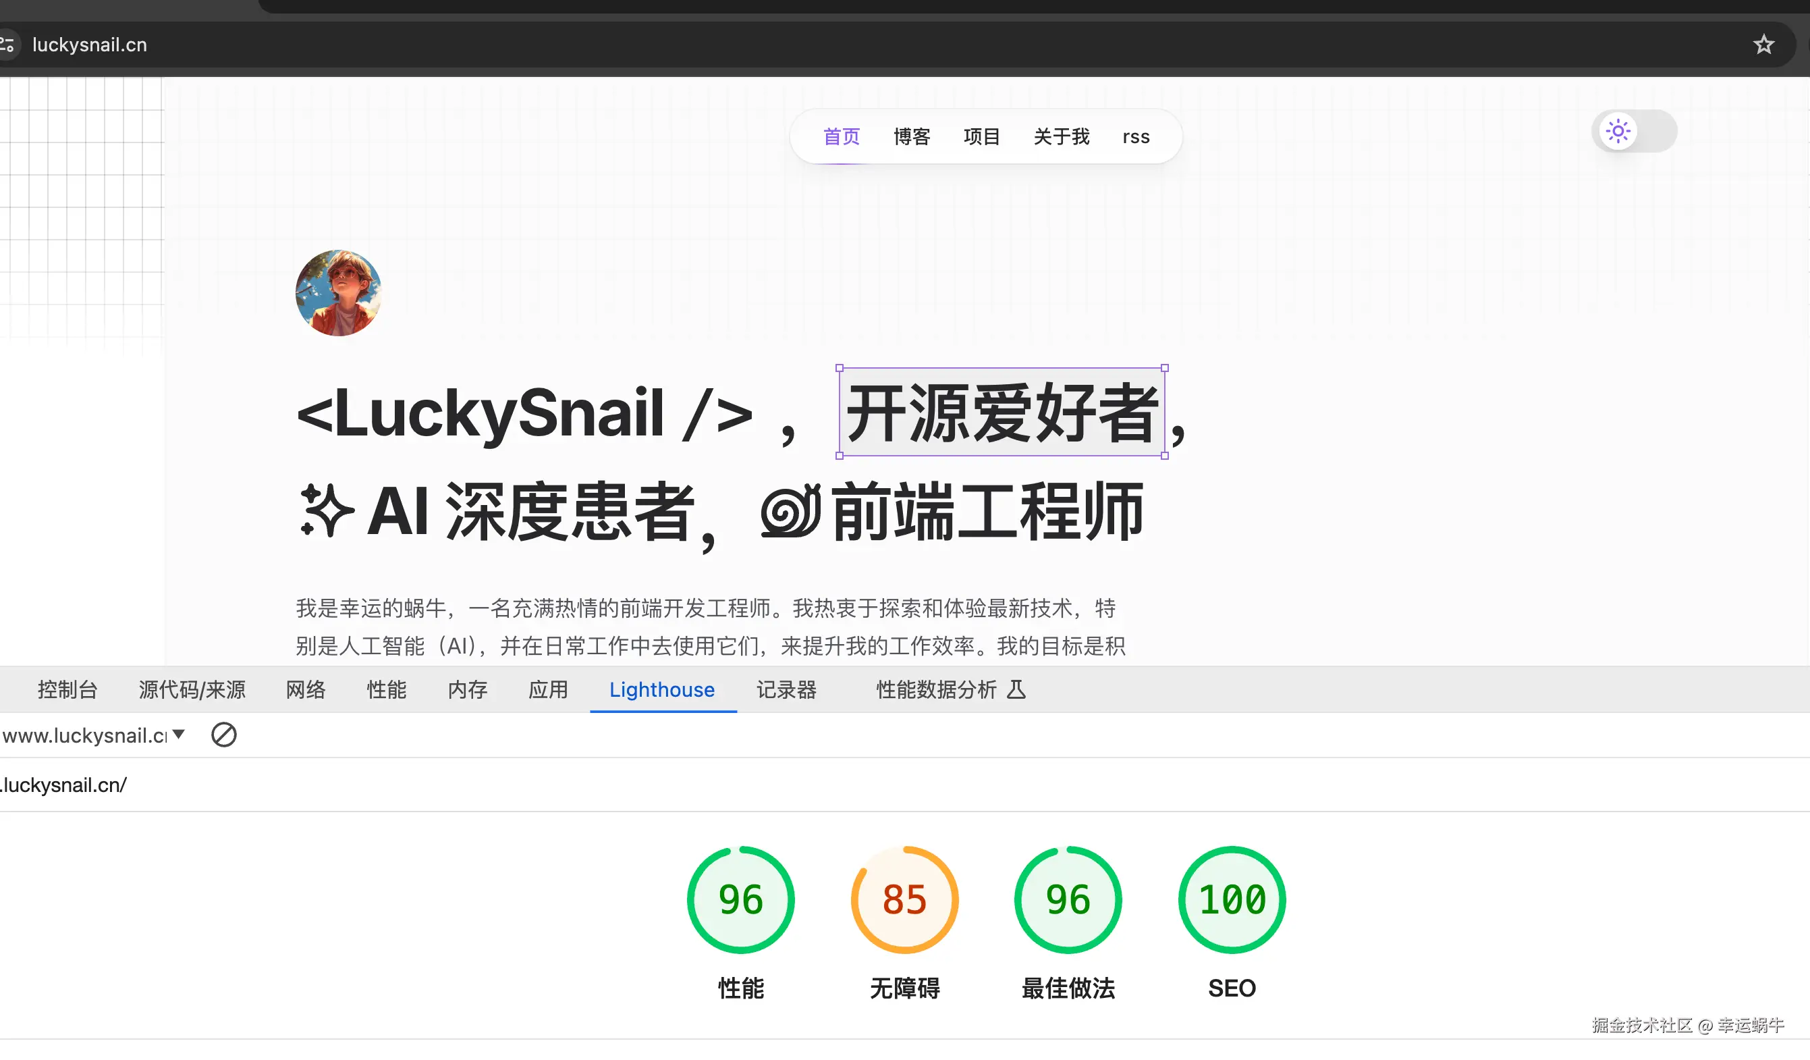This screenshot has height=1060, width=1810.
Task: Switch to the 网络 tab
Action: coord(306,690)
